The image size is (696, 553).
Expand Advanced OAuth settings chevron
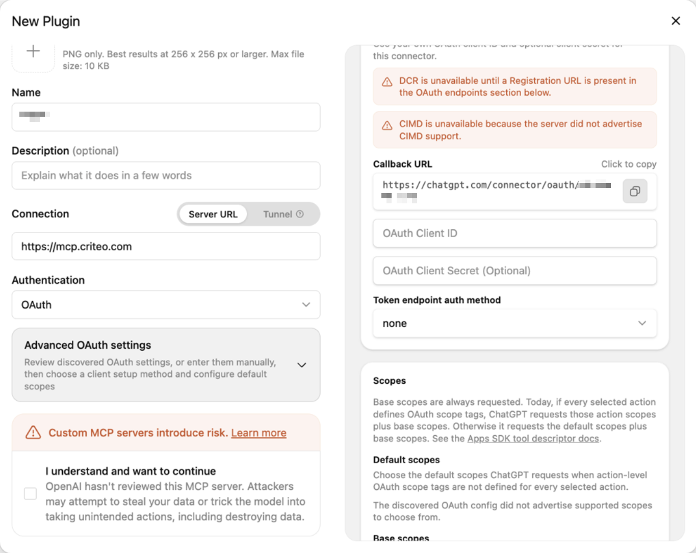(x=302, y=365)
